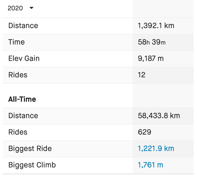Click the arrow beside the 2020 year
This screenshot has height=178, width=197.
coord(32,8)
